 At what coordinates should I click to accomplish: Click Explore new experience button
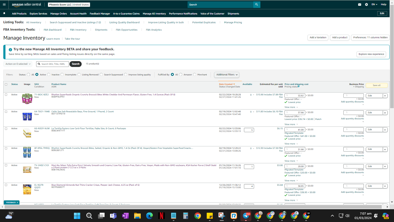tap(371, 54)
